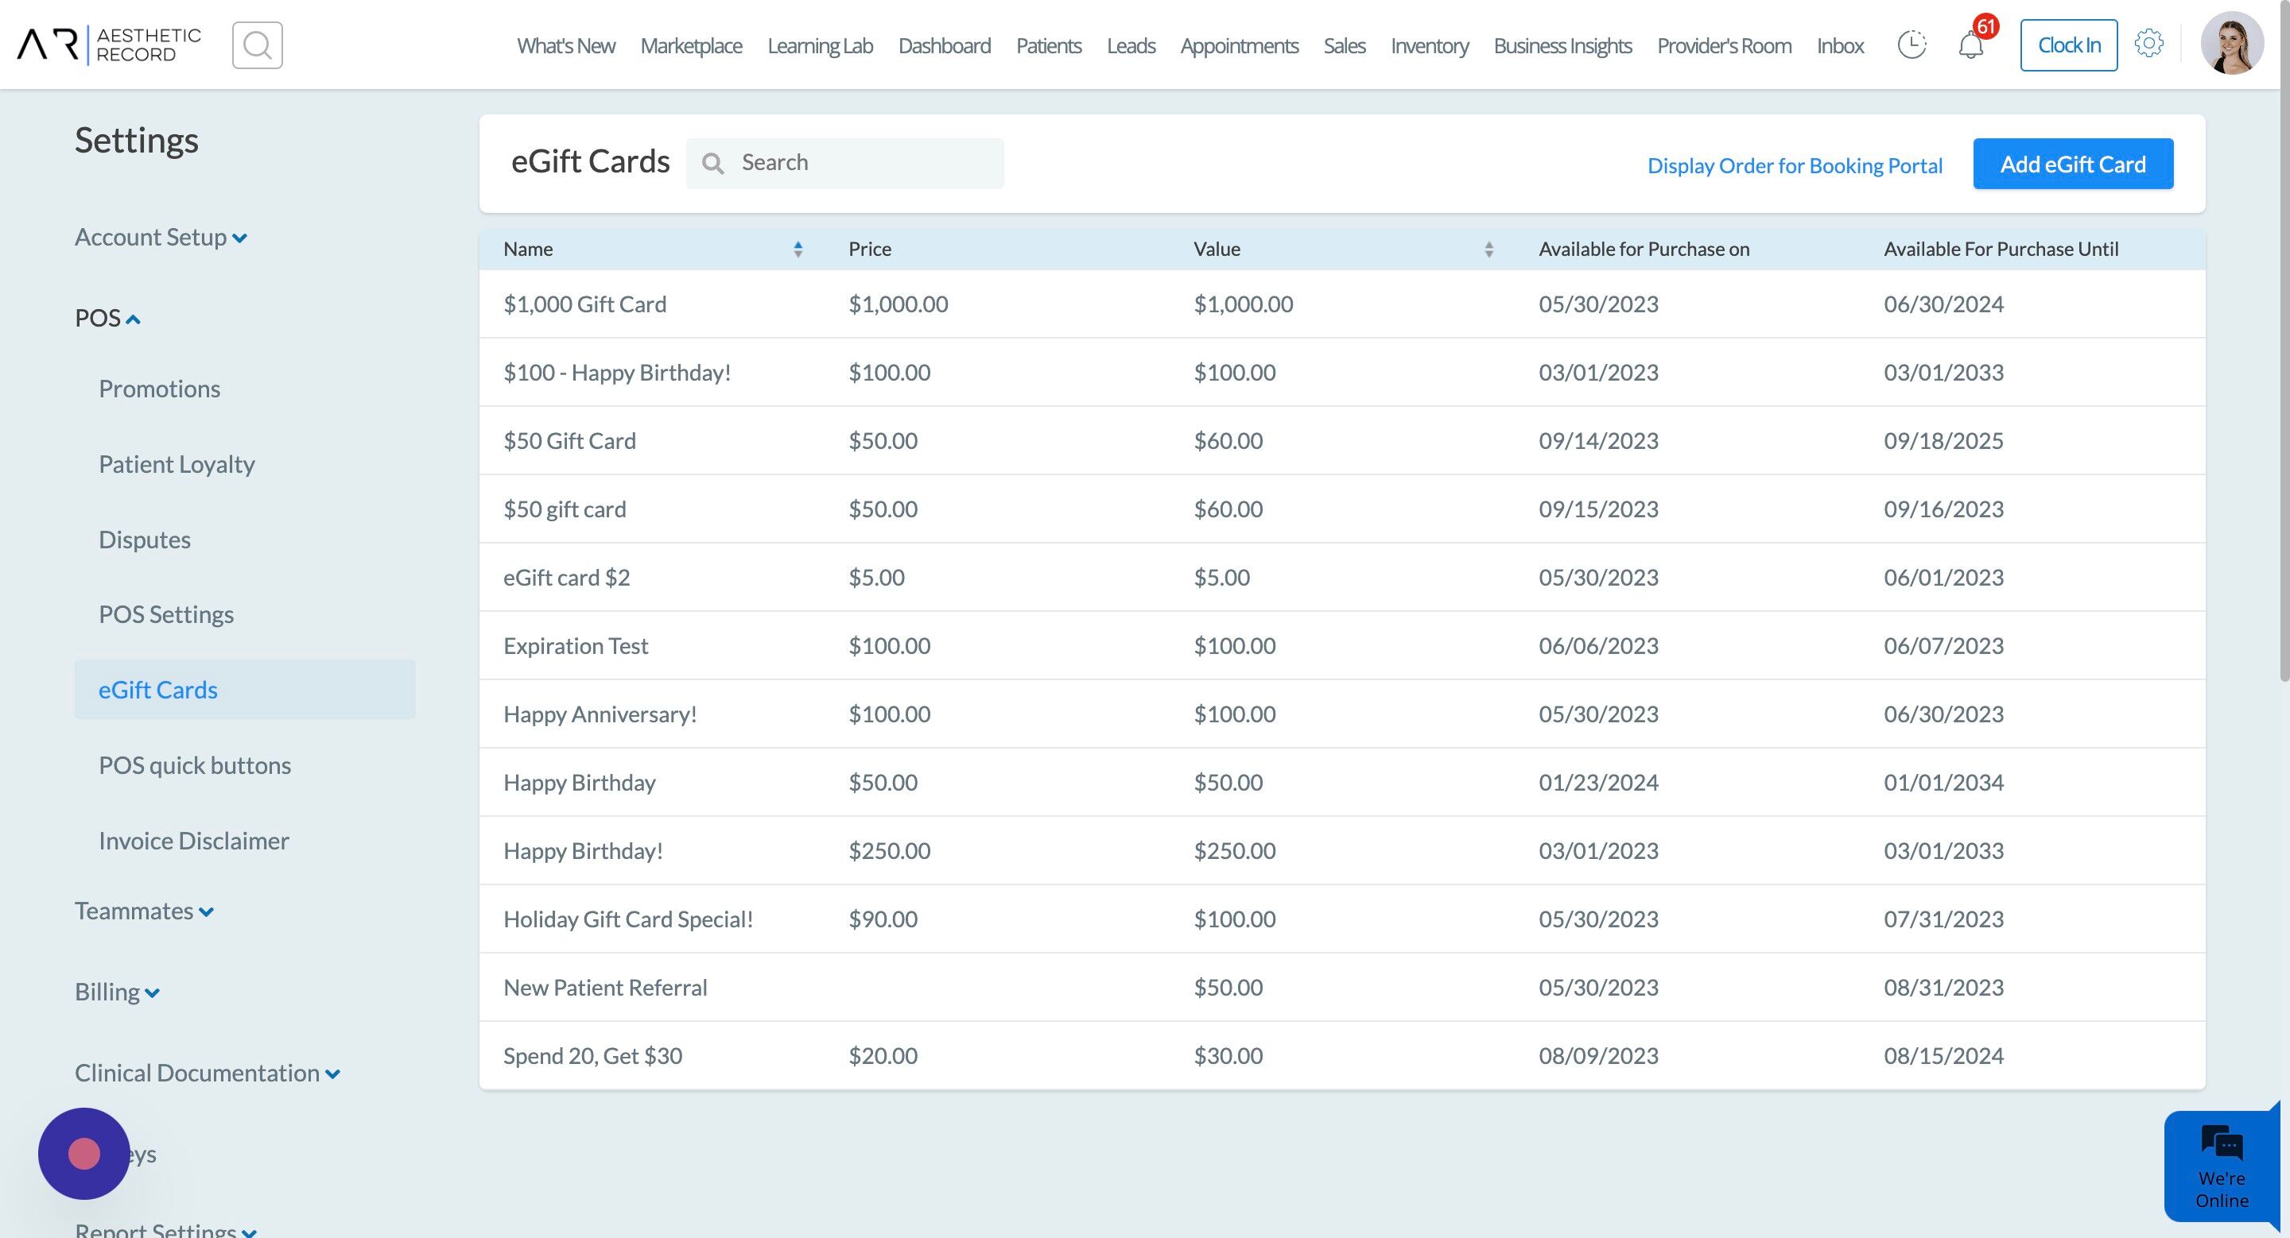Open notifications bell with 61 badge
This screenshot has width=2290, height=1238.
coord(1971,44)
